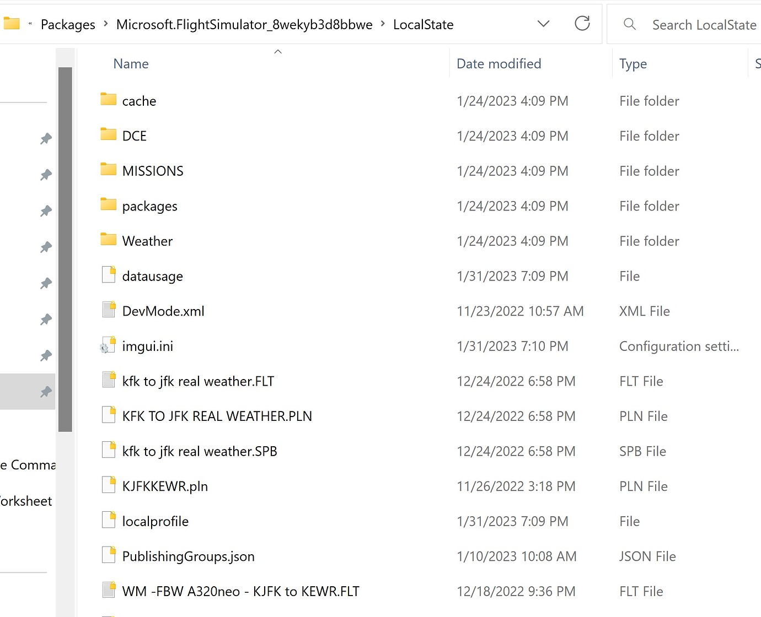Viewport: 761px width, 617px height.
Task: Select the DCE folder name
Action: point(135,136)
